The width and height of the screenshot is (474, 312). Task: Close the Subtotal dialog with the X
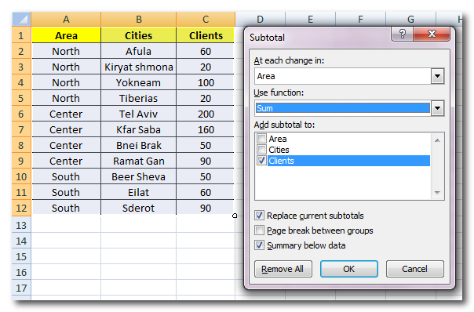pyautogui.click(x=432, y=34)
